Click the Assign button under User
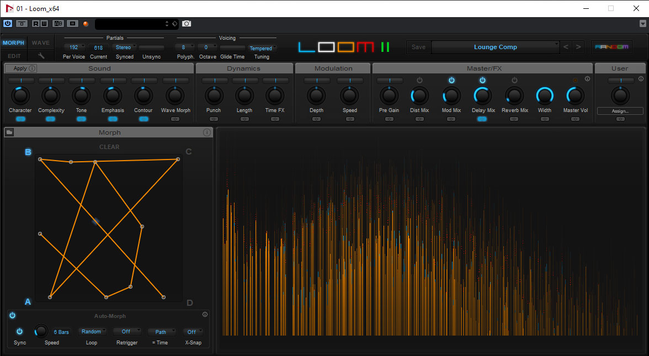649x356 pixels. point(620,111)
